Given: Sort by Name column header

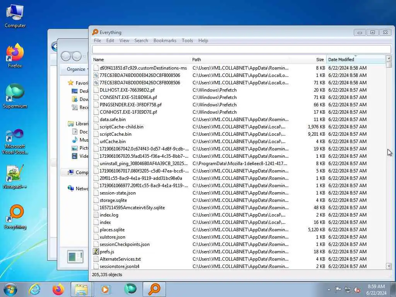Looking at the screenshot, I should tap(141, 60).
